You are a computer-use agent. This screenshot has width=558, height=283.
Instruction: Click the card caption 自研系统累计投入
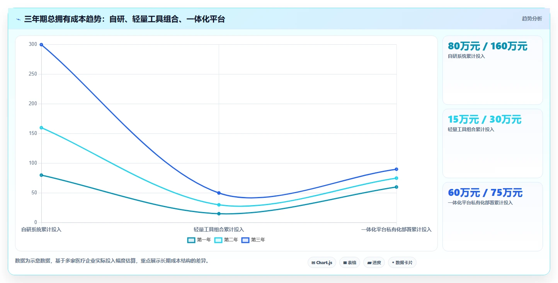tap(466, 56)
